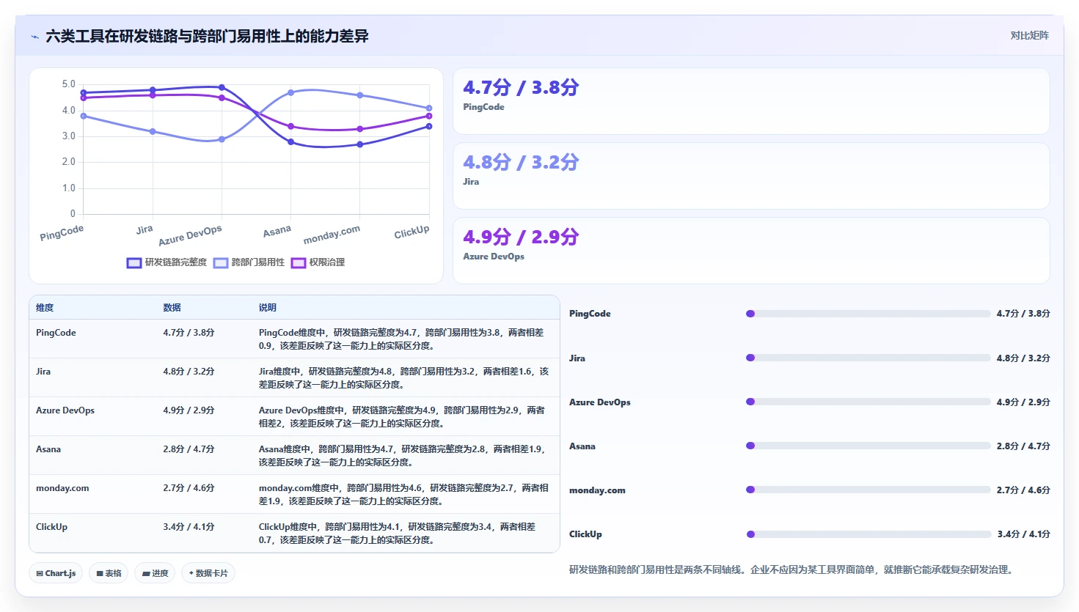The width and height of the screenshot is (1079, 612).
Task: Open the Azure DevOps 4.9分 / 2.9分 score card
Action: (x=751, y=251)
